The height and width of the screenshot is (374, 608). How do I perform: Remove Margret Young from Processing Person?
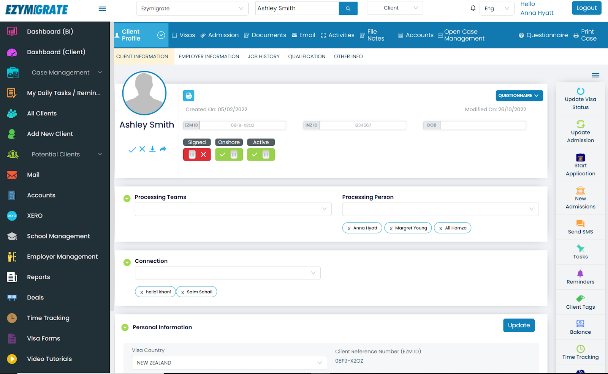pos(391,228)
